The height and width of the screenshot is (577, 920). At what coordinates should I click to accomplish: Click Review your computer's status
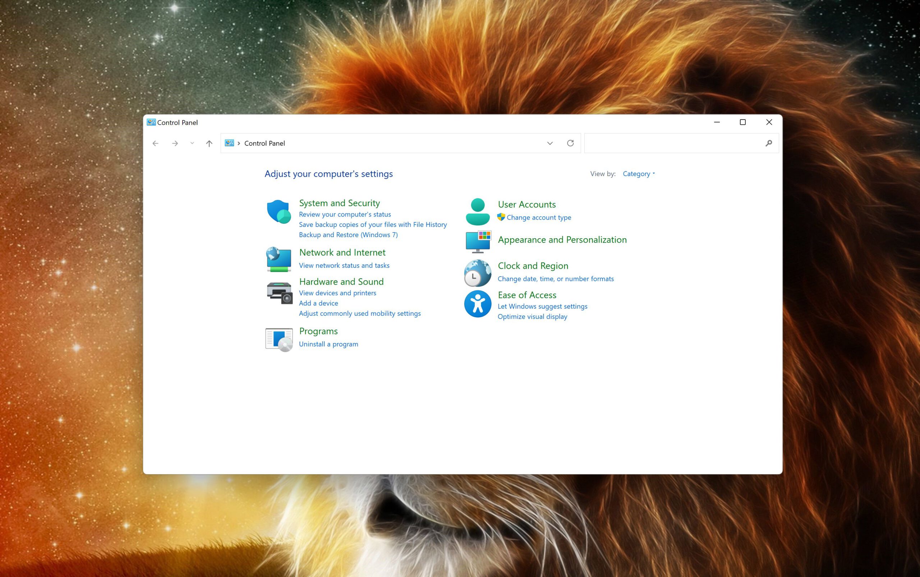pyautogui.click(x=345, y=214)
